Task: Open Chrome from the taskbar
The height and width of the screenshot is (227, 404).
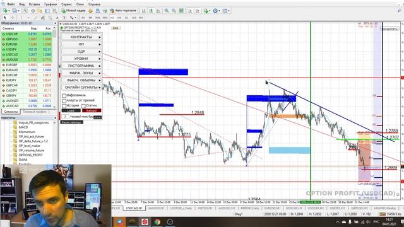Action: (157, 221)
